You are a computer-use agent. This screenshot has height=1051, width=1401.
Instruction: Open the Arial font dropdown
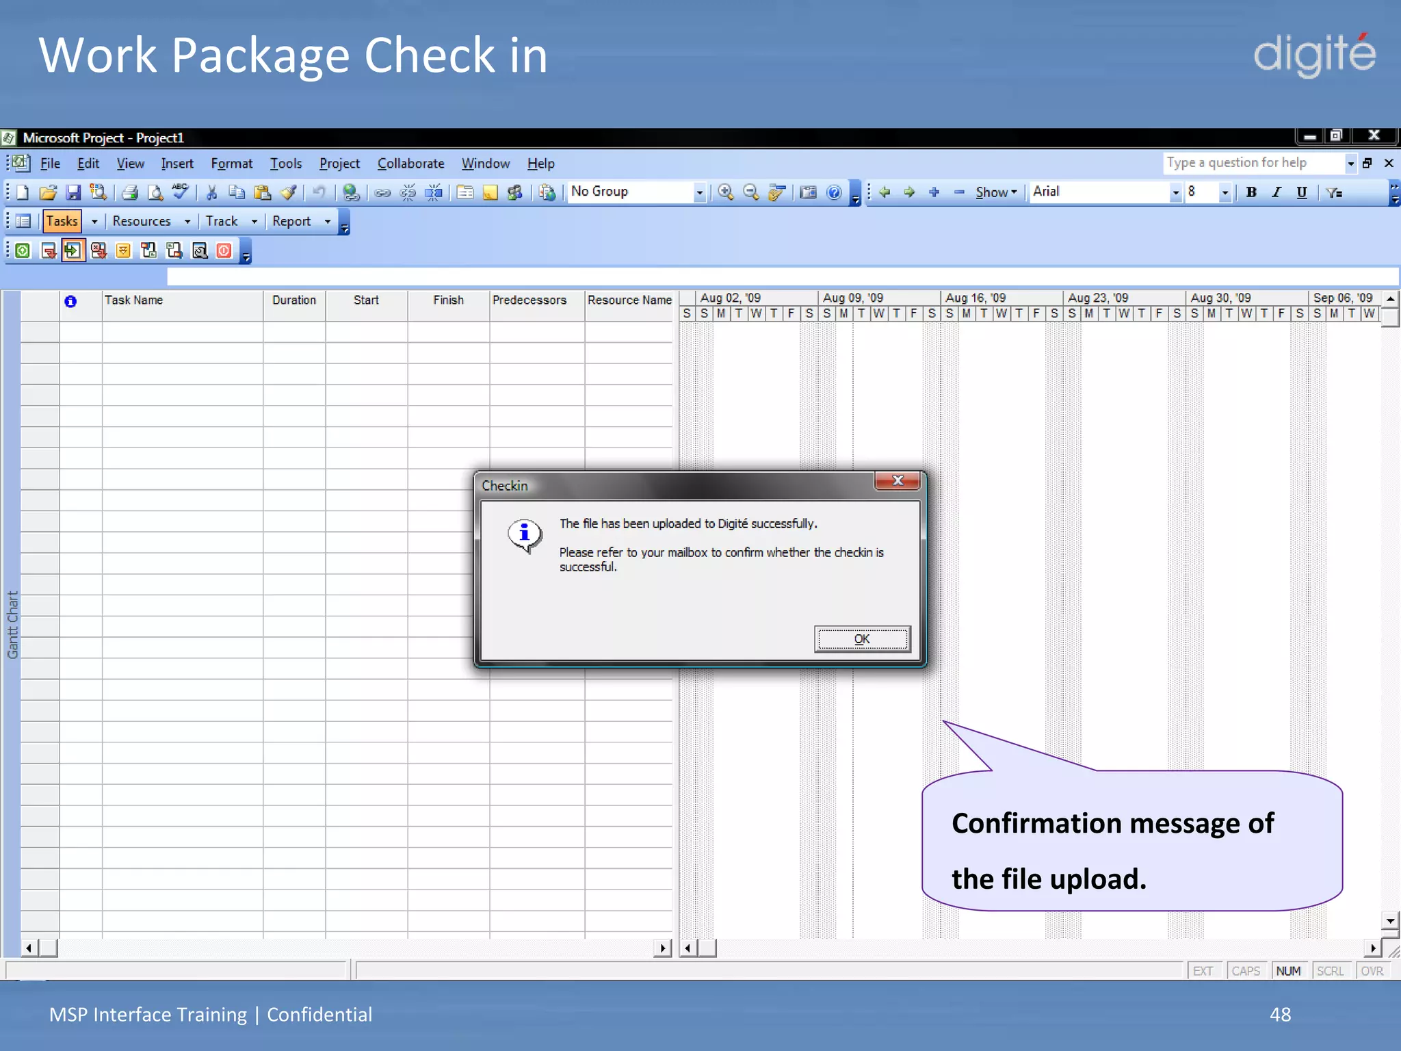coord(1175,192)
